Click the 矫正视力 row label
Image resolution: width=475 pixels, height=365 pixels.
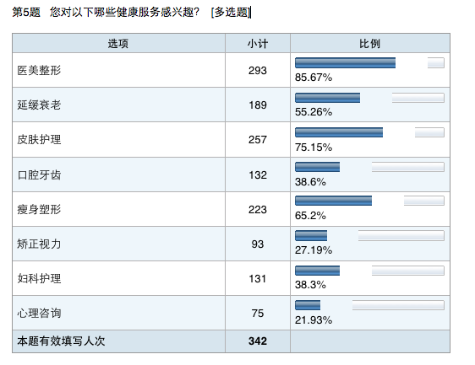[x=39, y=244]
